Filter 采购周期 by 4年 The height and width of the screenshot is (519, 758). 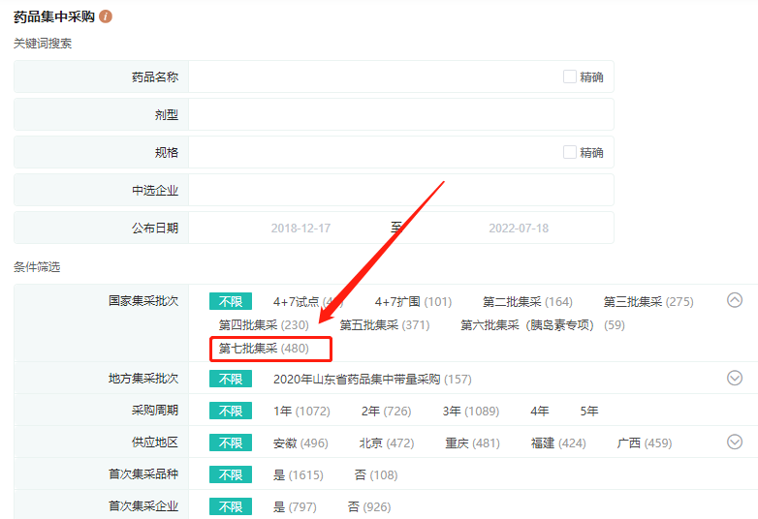coord(540,411)
